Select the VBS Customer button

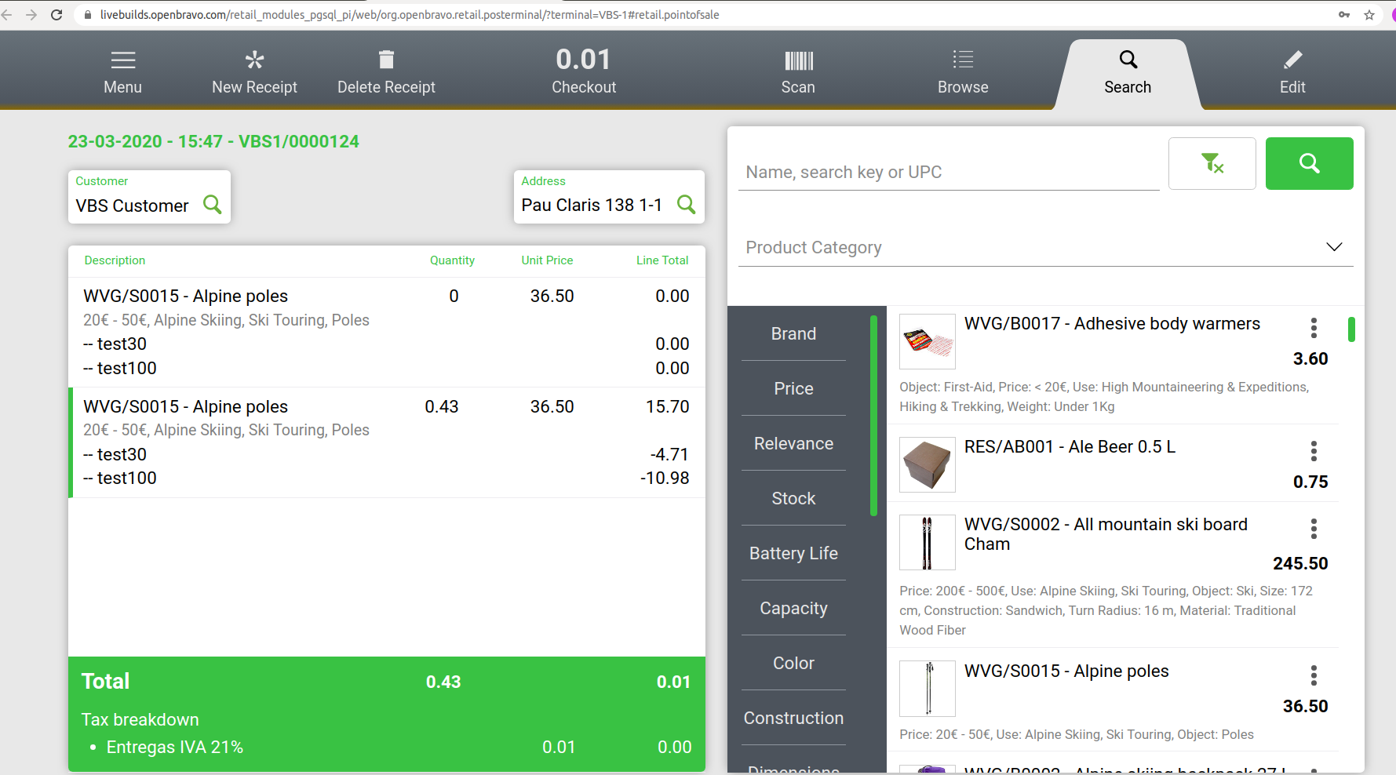pos(149,197)
